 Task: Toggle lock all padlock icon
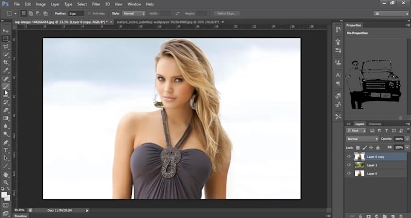(x=378, y=147)
